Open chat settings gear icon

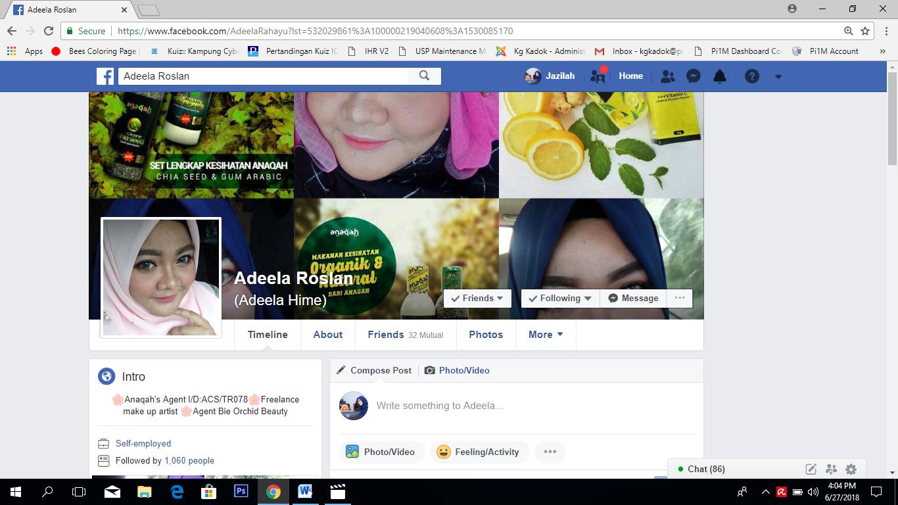(x=851, y=469)
